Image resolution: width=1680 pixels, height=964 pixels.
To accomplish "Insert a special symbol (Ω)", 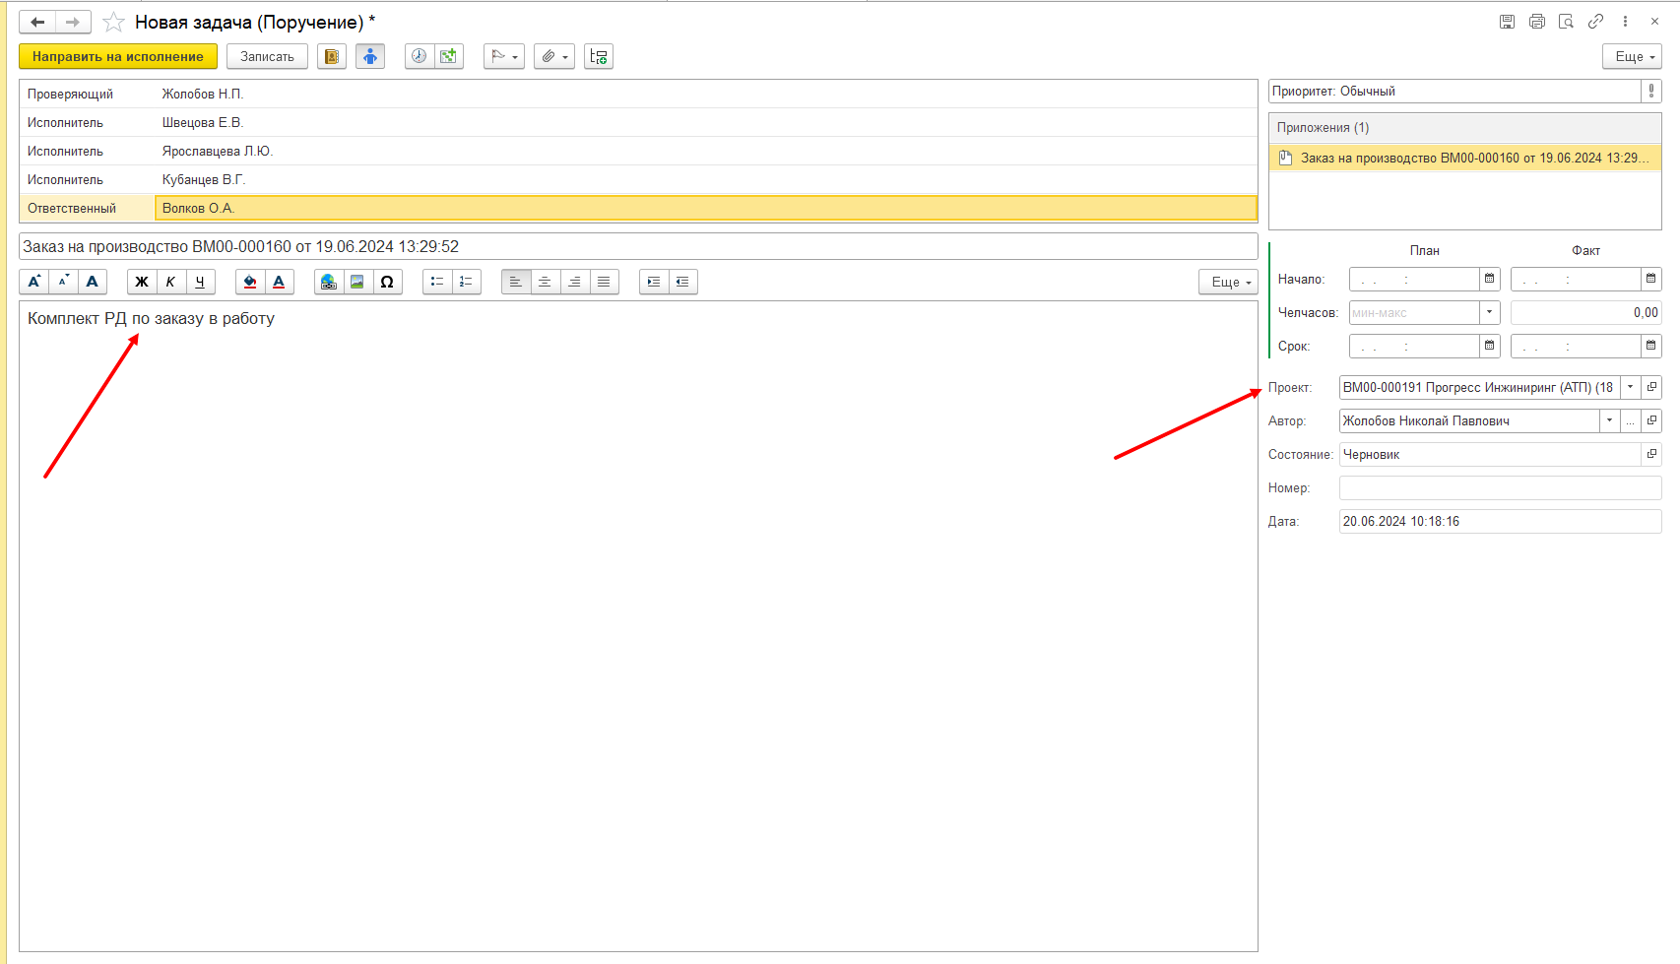I will click(387, 282).
